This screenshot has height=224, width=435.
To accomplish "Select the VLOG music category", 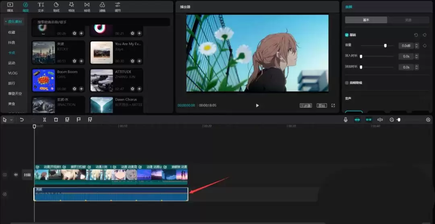I will [12, 73].
